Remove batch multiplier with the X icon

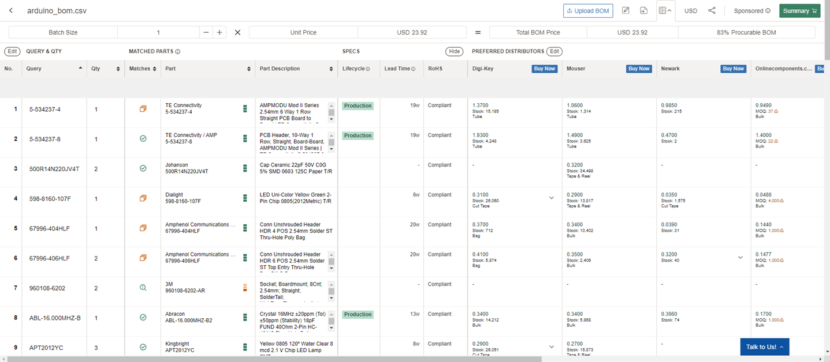coord(237,32)
